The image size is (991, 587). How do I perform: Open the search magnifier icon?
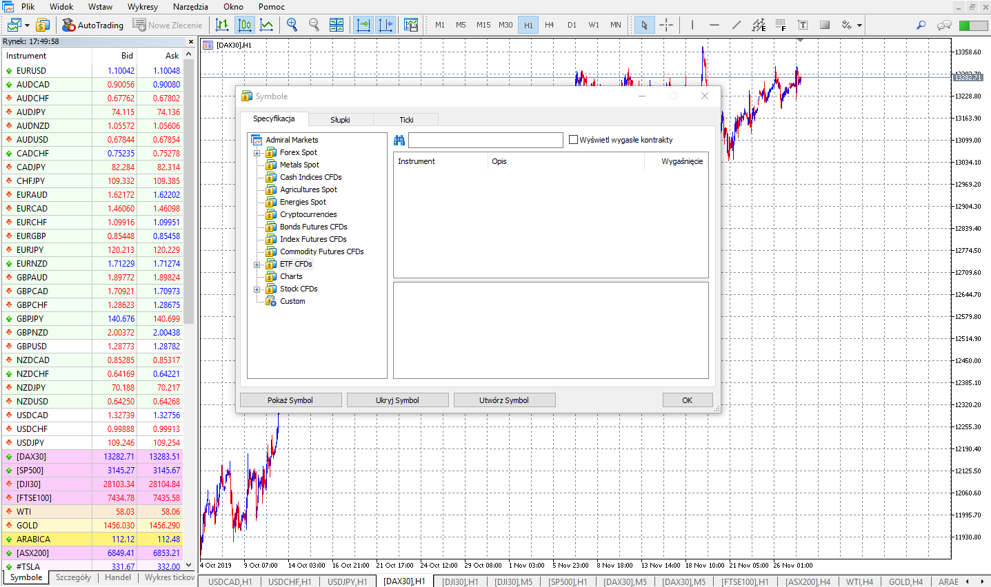[921, 25]
